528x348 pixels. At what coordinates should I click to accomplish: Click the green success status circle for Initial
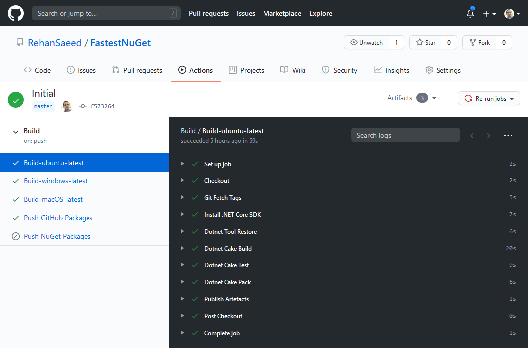pos(16,100)
